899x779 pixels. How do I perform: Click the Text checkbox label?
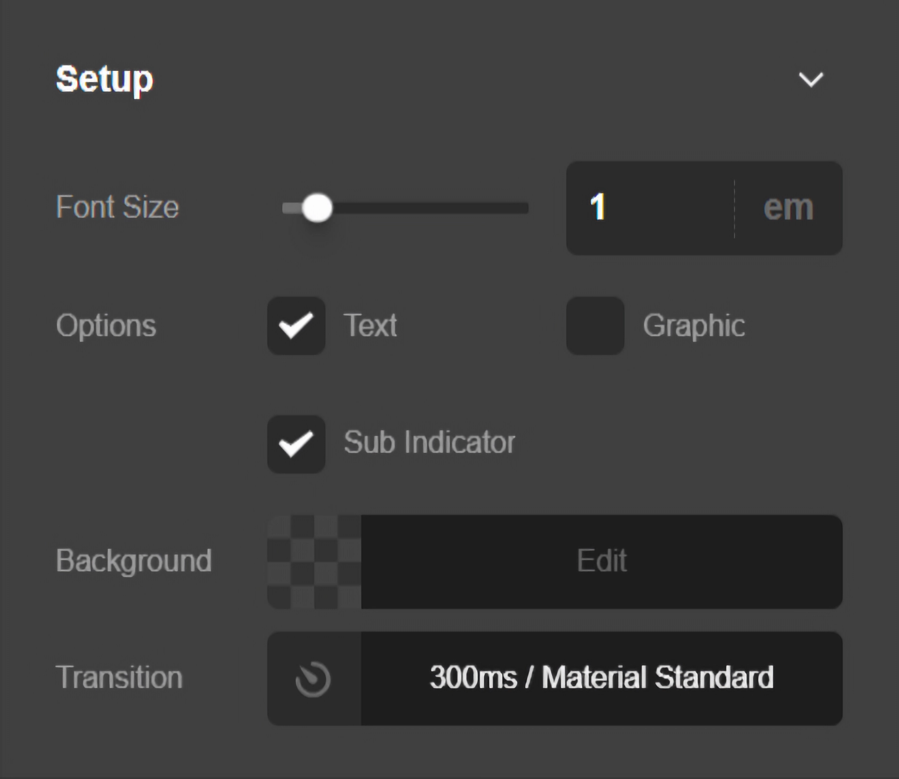[371, 326]
